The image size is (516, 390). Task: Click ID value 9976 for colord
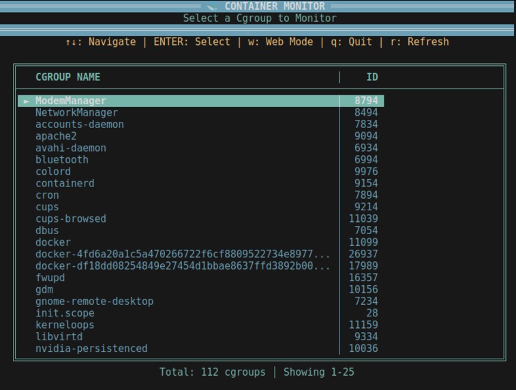[x=366, y=172]
